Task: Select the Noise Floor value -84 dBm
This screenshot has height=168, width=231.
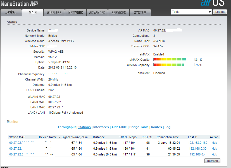Action: pos(159,41)
